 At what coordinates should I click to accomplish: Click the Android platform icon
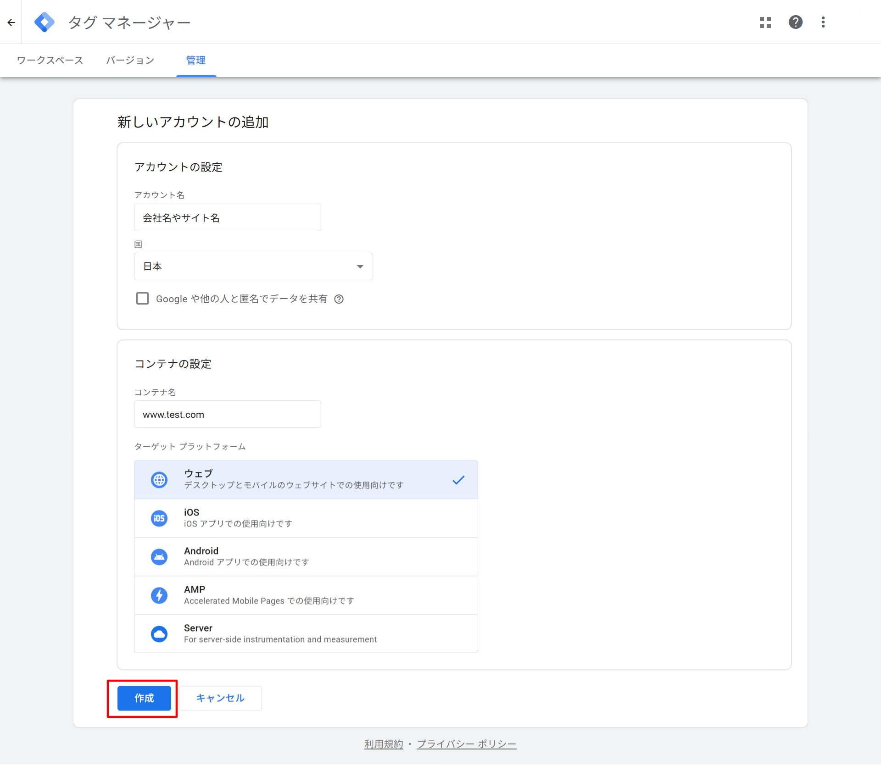[x=159, y=557]
